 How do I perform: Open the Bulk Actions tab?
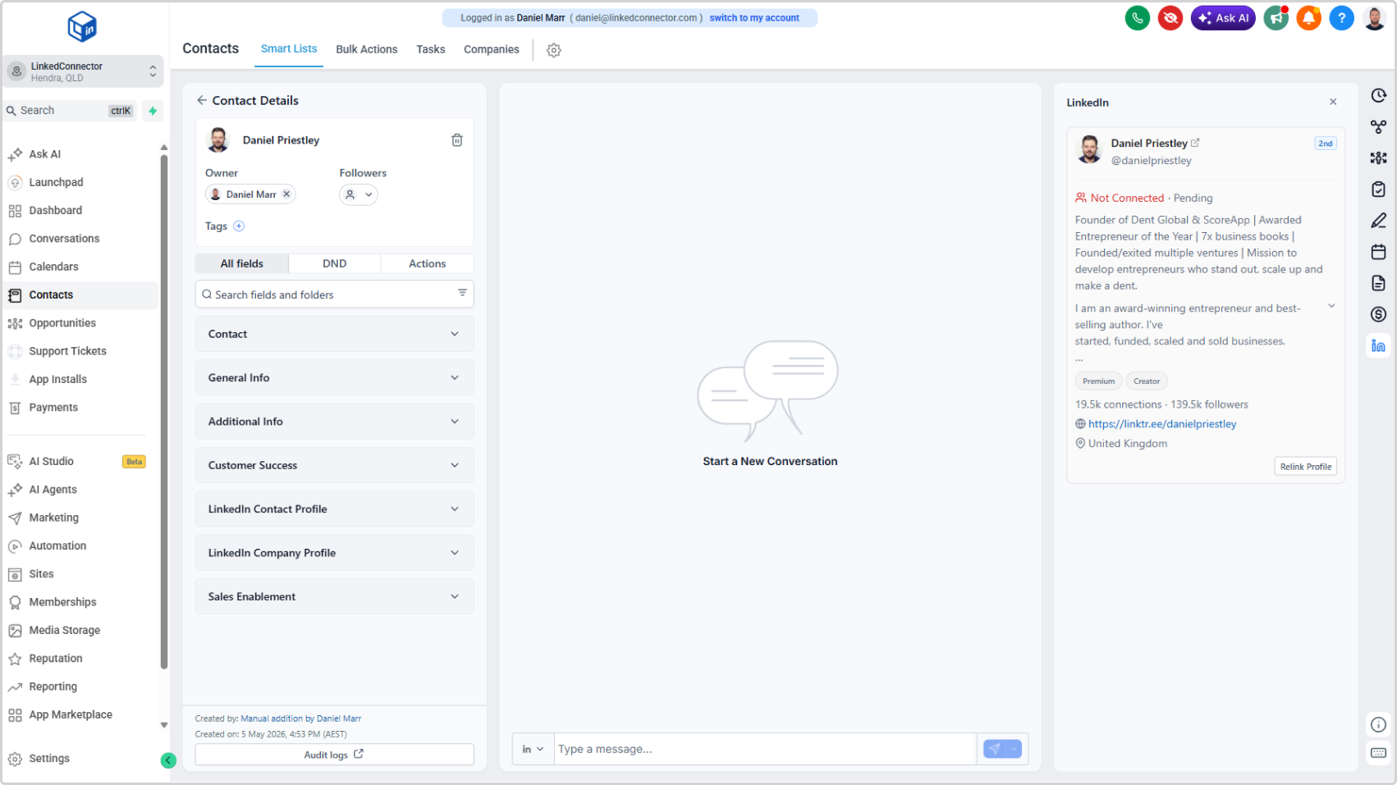pos(367,49)
